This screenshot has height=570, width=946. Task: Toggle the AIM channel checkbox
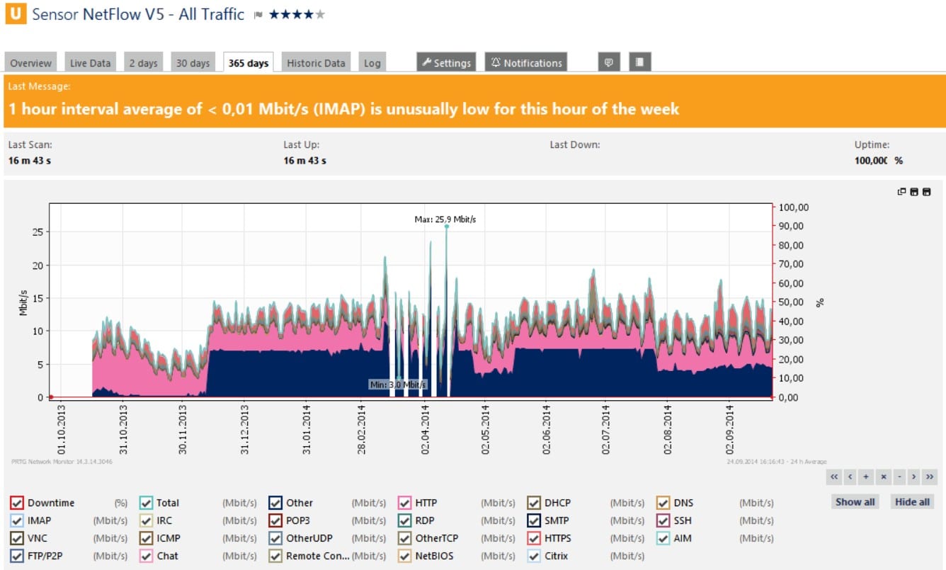click(x=663, y=538)
